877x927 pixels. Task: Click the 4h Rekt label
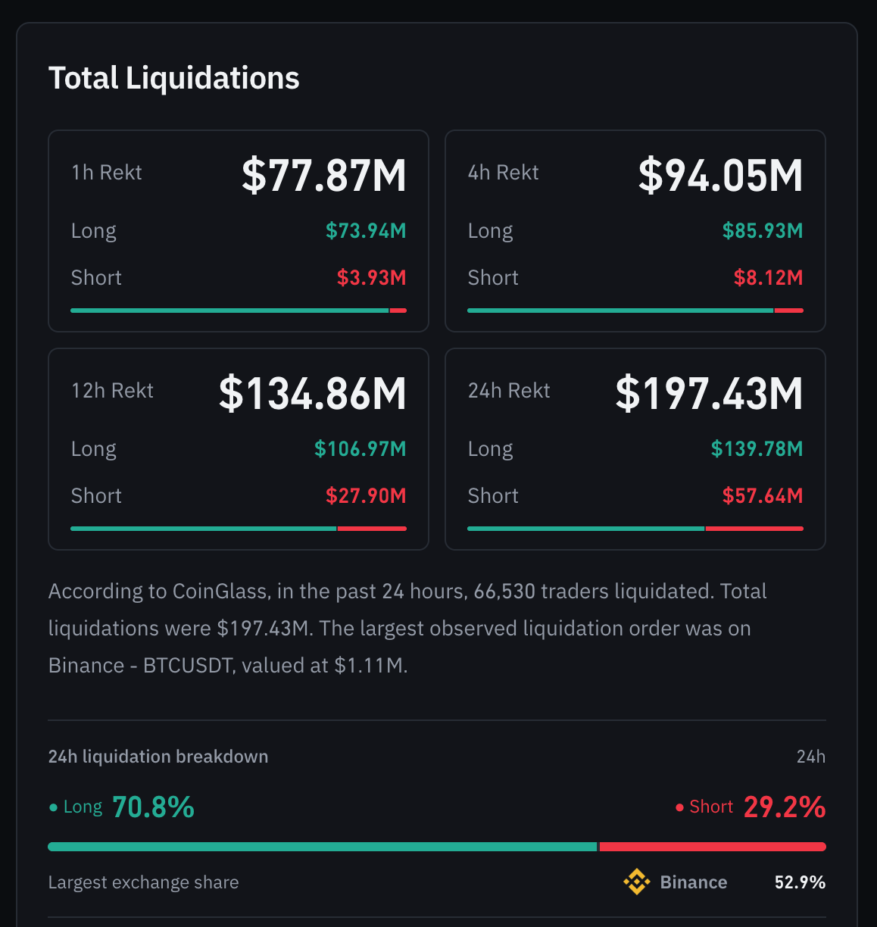[x=503, y=173]
